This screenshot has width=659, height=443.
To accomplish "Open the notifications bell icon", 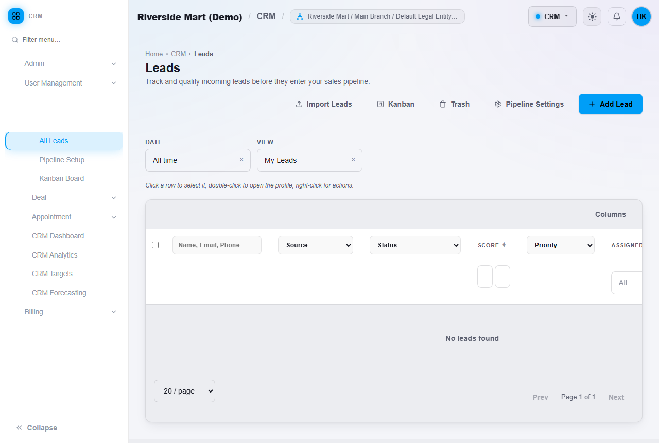I will [617, 16].
